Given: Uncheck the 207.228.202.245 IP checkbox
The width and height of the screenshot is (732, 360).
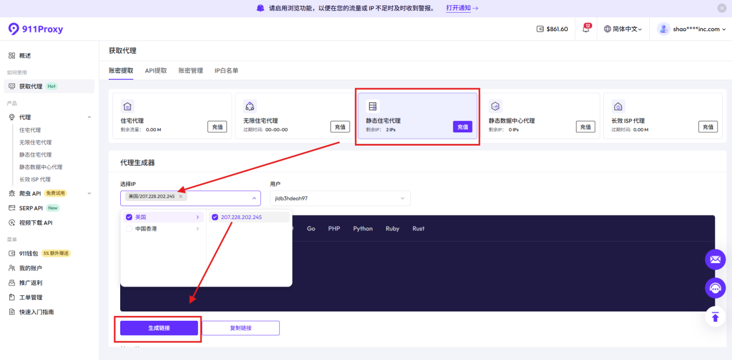Looking at the screenshot, I should pos(215,217).
